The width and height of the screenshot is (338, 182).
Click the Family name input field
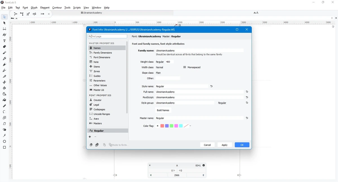[x=199, y=51]
